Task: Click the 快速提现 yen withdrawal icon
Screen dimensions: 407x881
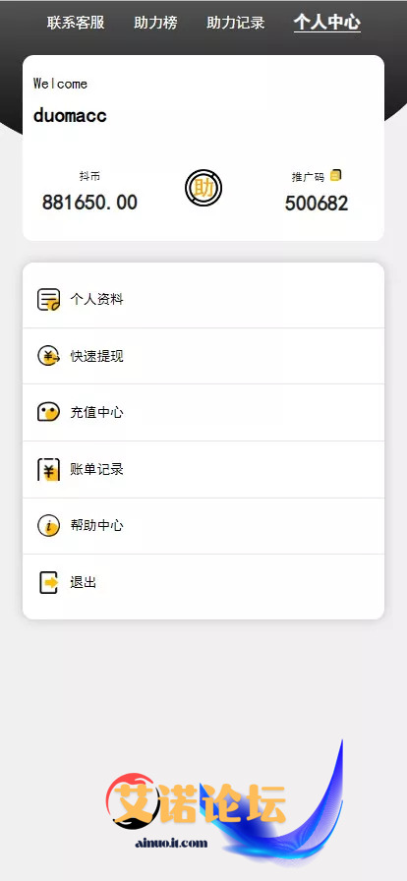Action: coord(48,356)
